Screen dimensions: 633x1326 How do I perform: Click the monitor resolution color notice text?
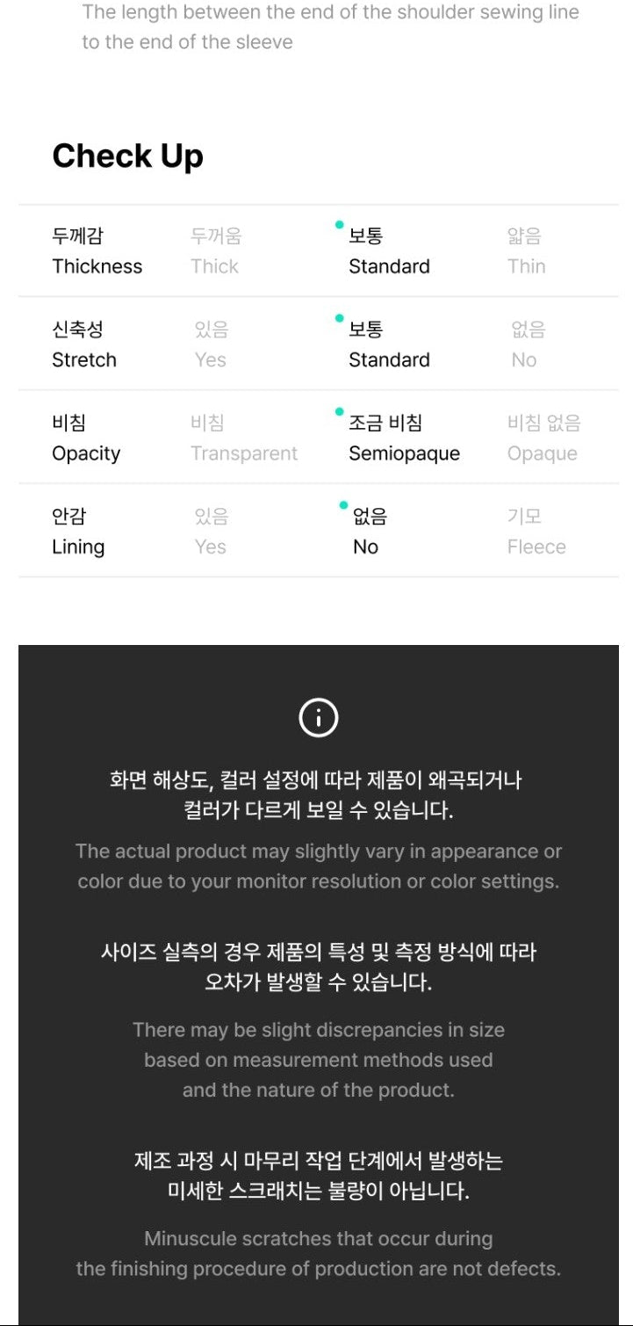(x=318, y=866)
